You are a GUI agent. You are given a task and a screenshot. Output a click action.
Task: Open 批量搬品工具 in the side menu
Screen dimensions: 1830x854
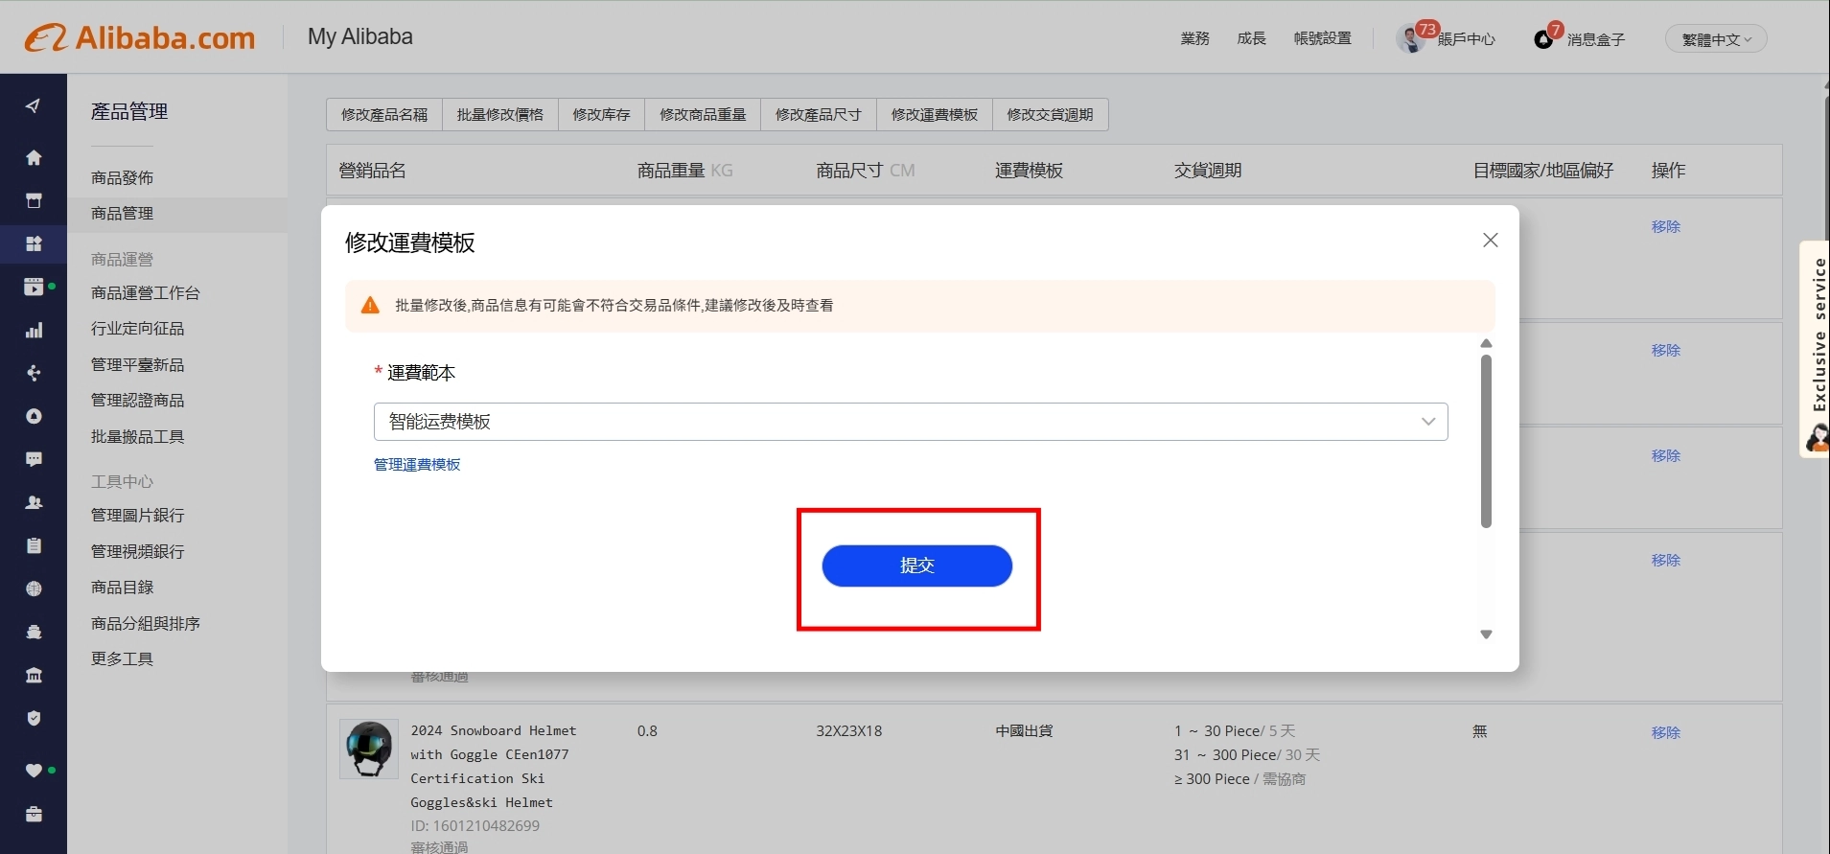point(137,436)
